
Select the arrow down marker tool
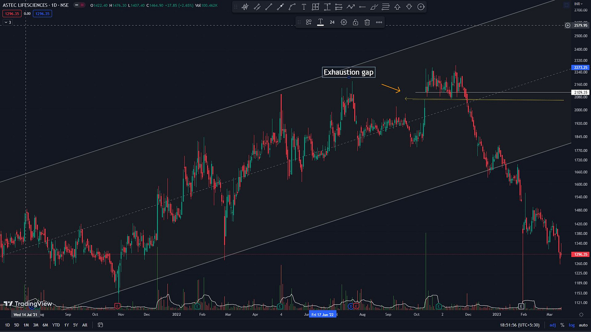[409, 7]
